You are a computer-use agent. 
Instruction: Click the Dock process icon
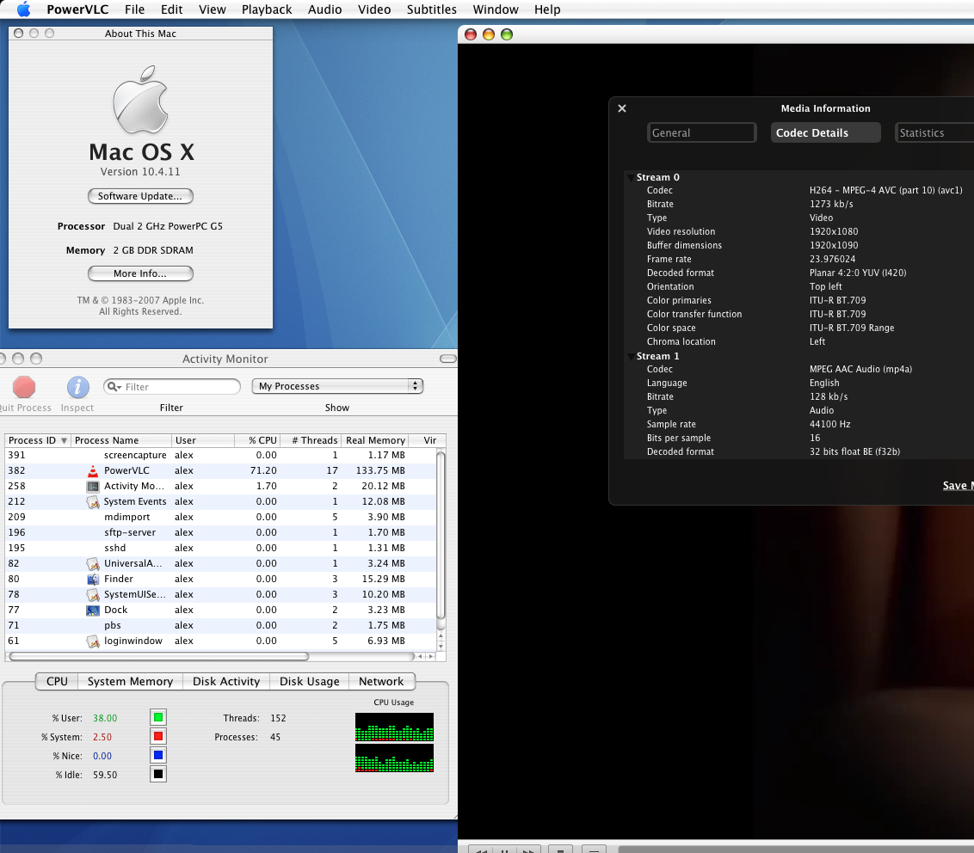93,611
